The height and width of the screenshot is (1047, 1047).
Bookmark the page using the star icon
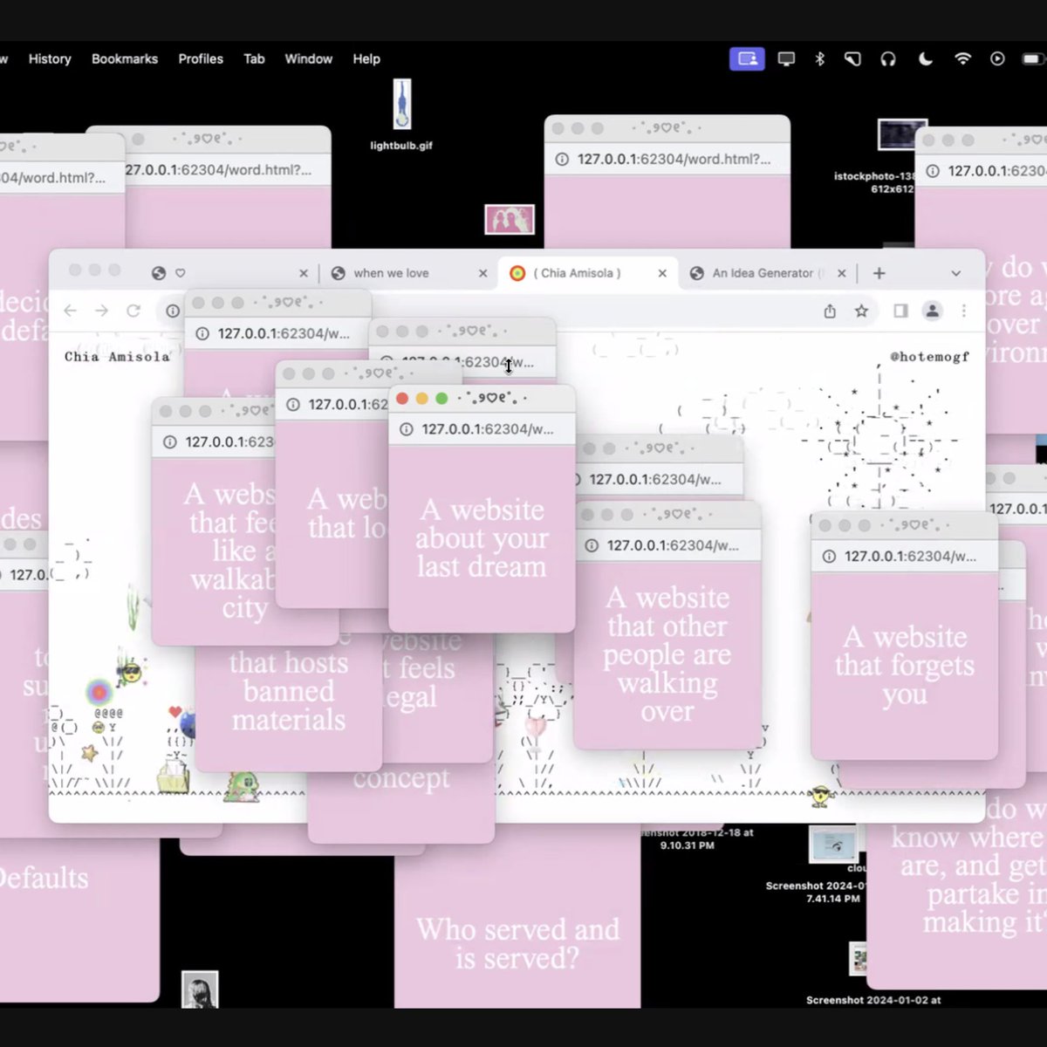pos(861,311)
